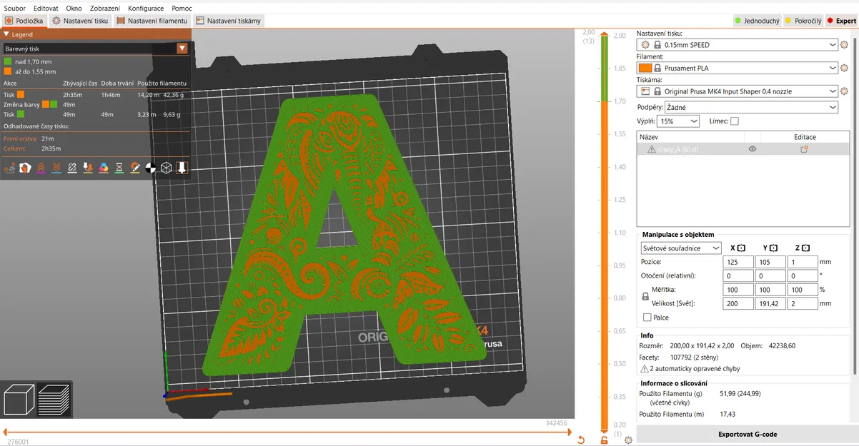Hide crazy_A (6).stl using eye icon
Image resolution: width=859 pixels, height=446 pixels.
pos(752,149)
